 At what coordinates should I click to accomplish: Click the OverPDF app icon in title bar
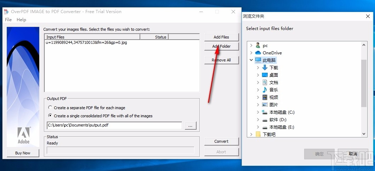(6, 12)
